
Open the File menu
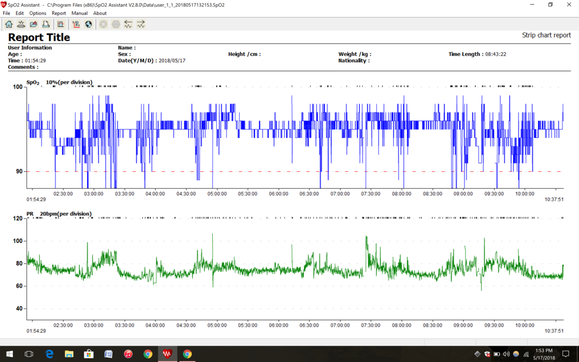click(7, 13)
